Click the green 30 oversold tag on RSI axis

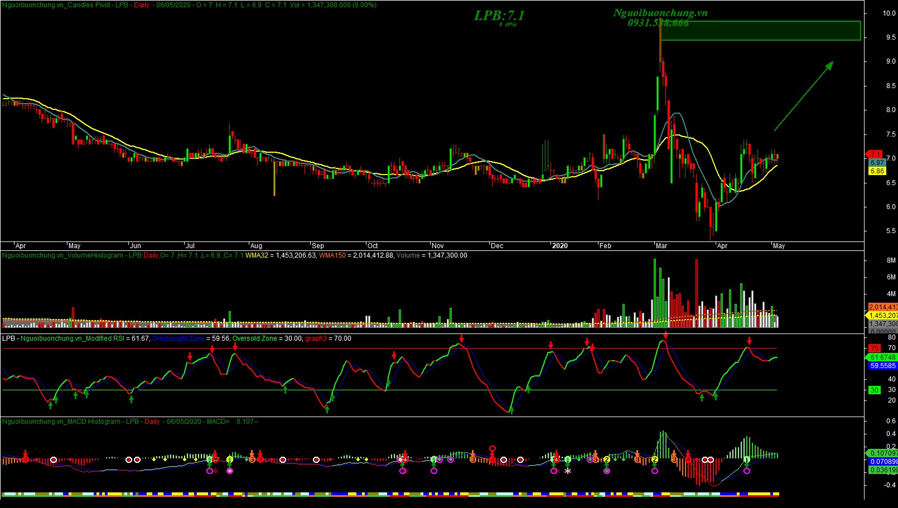pyautogui.click(x=875, y=390)
